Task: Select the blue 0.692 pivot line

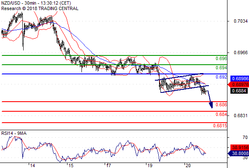Action: point(114,74)
